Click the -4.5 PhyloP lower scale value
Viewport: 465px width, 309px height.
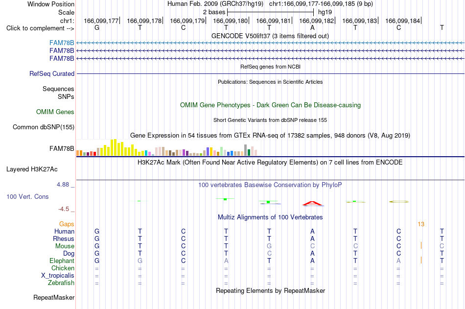coord(64,209)
